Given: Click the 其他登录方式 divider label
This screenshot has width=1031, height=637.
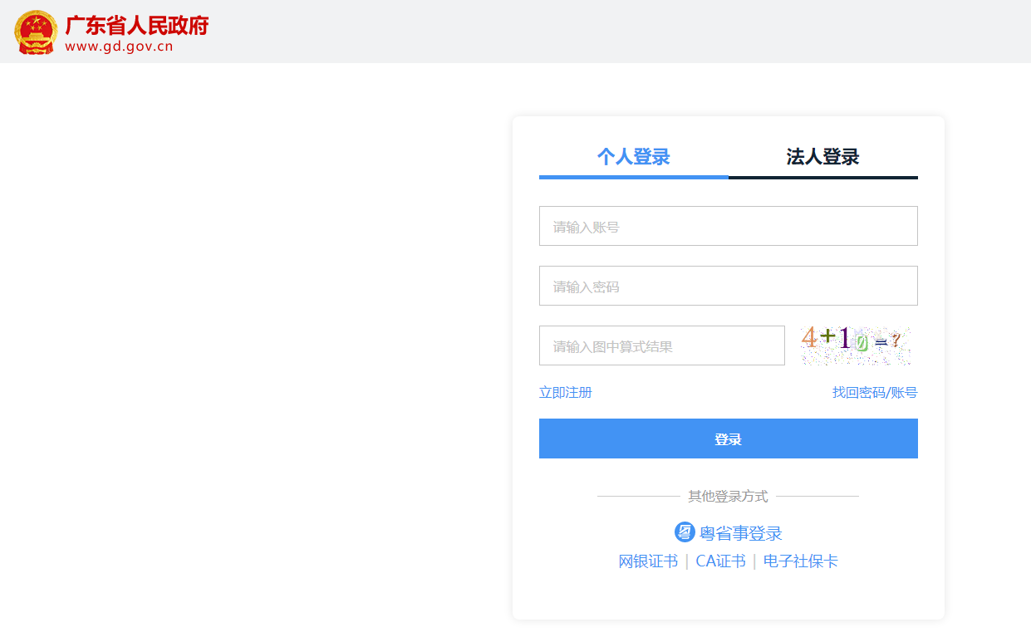Looking at the screenshot, I should click(x=728, y=496).
